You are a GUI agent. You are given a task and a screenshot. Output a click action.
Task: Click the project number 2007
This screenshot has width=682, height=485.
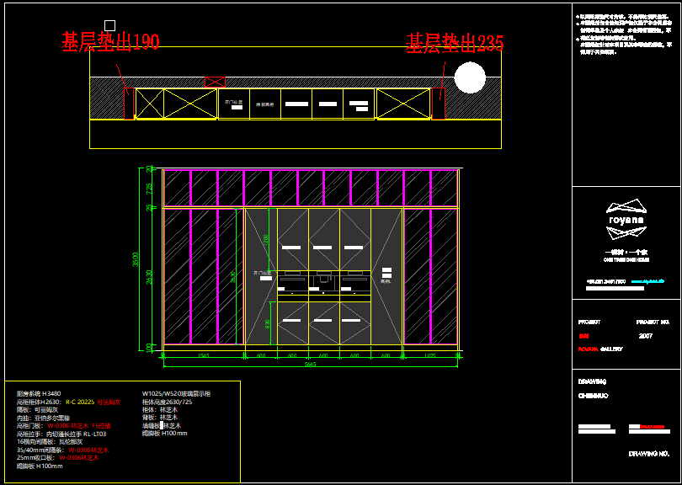point(646,335)
